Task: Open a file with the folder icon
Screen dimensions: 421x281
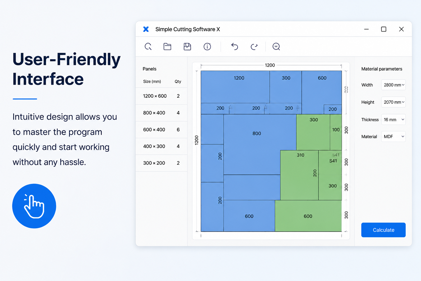Action: (167, 47)
